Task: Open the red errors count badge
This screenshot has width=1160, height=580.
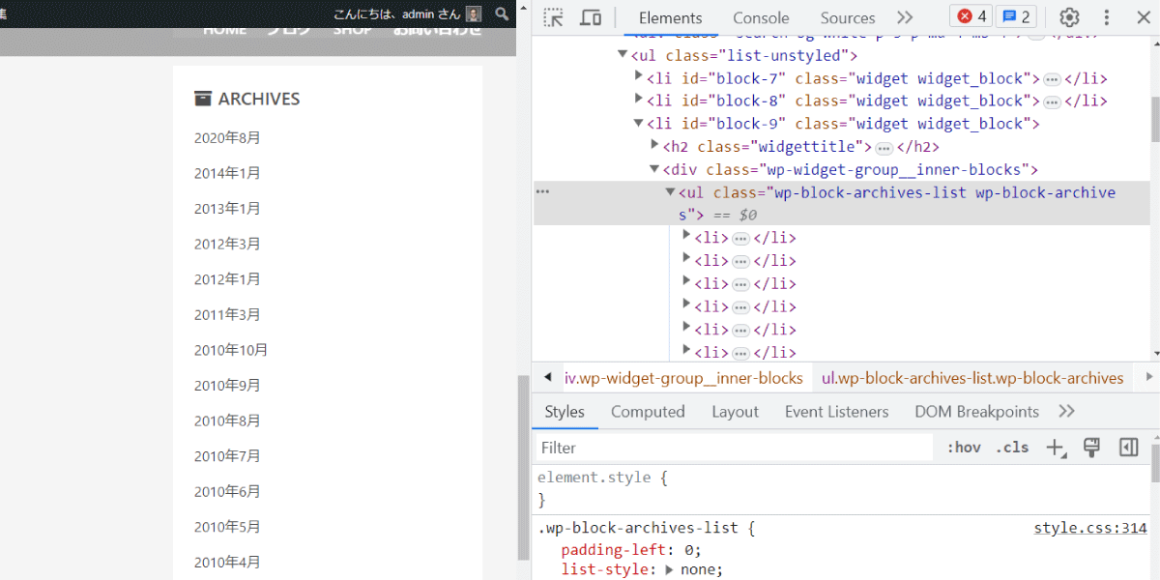Action: (x=971, y=16)
